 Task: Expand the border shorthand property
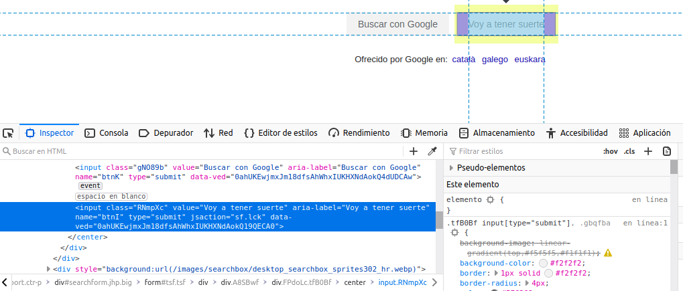click(496, 274)
